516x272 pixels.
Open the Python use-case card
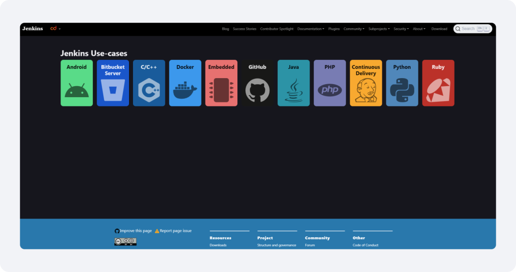402,83
